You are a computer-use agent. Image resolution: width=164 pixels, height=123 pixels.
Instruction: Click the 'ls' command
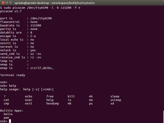pyautogui.click(x=69, y=100)
